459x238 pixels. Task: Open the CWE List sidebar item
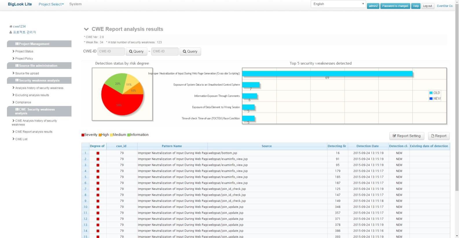21,139
